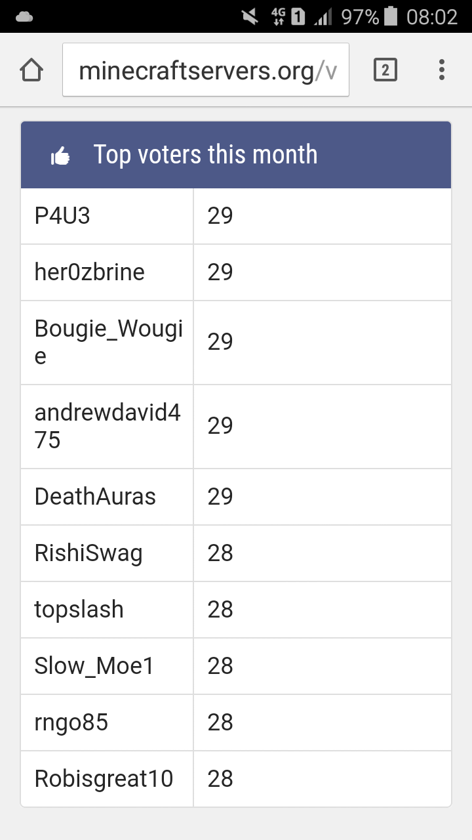This screenshot has width=472, height=840.
Task: Tap the battery icon in status bar
Action: [391, 16]
